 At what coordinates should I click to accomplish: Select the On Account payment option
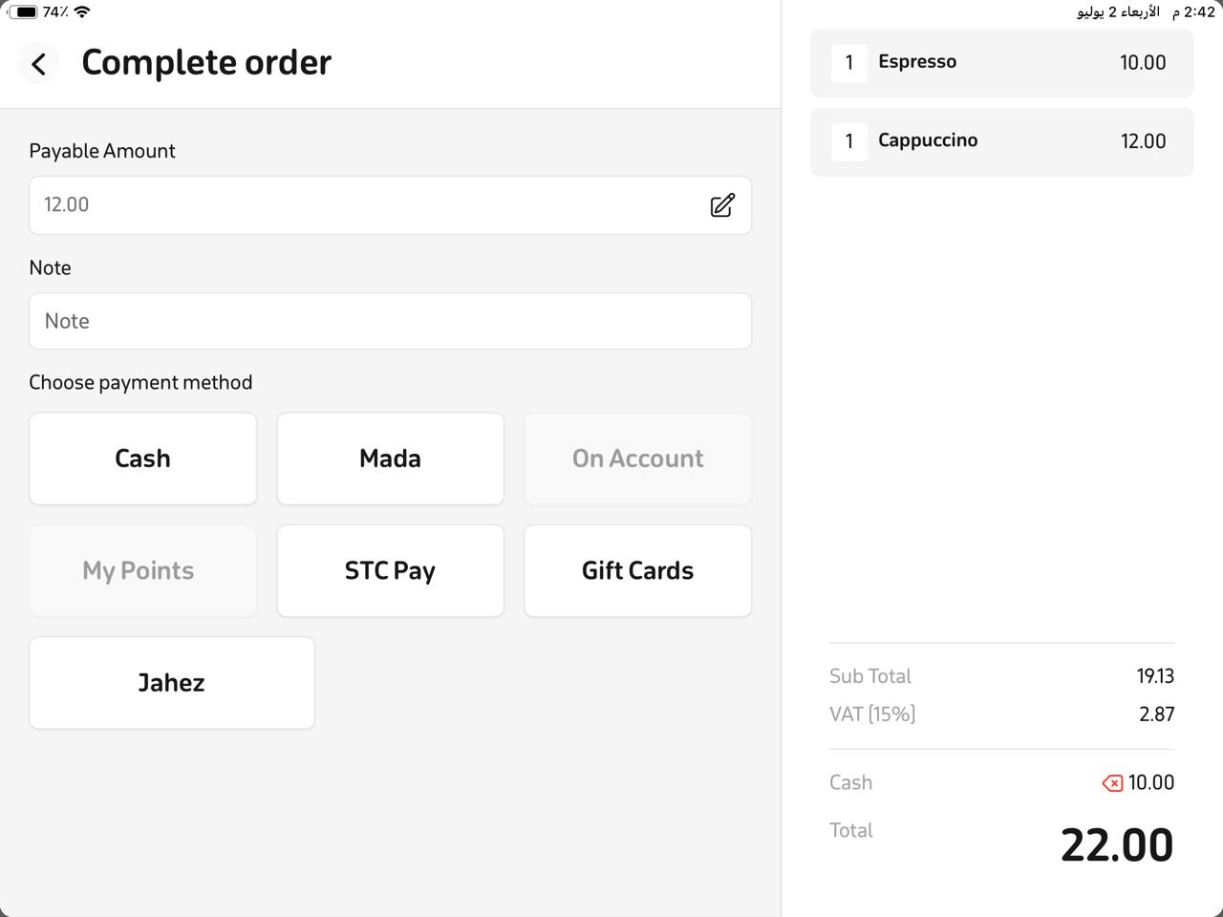(x=637, y=458)
